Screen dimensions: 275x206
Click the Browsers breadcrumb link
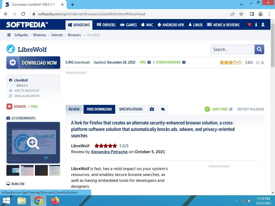(x=74, y=35)
